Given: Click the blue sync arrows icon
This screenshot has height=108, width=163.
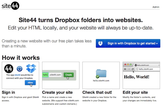Looking at the screenshot, I should pos(20,69).
